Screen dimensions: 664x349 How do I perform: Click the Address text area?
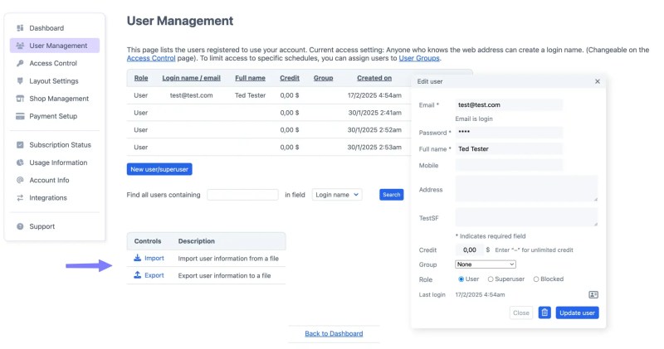(x=527, y=189)
